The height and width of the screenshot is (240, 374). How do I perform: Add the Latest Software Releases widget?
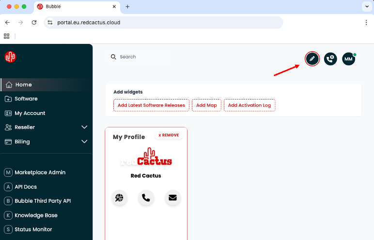pos(151,105)
